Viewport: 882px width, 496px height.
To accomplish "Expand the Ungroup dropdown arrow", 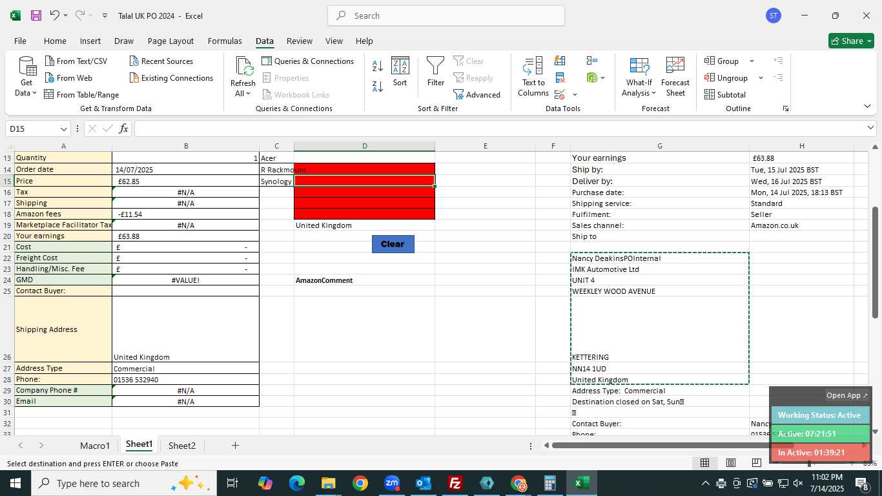I will (761, 78).
